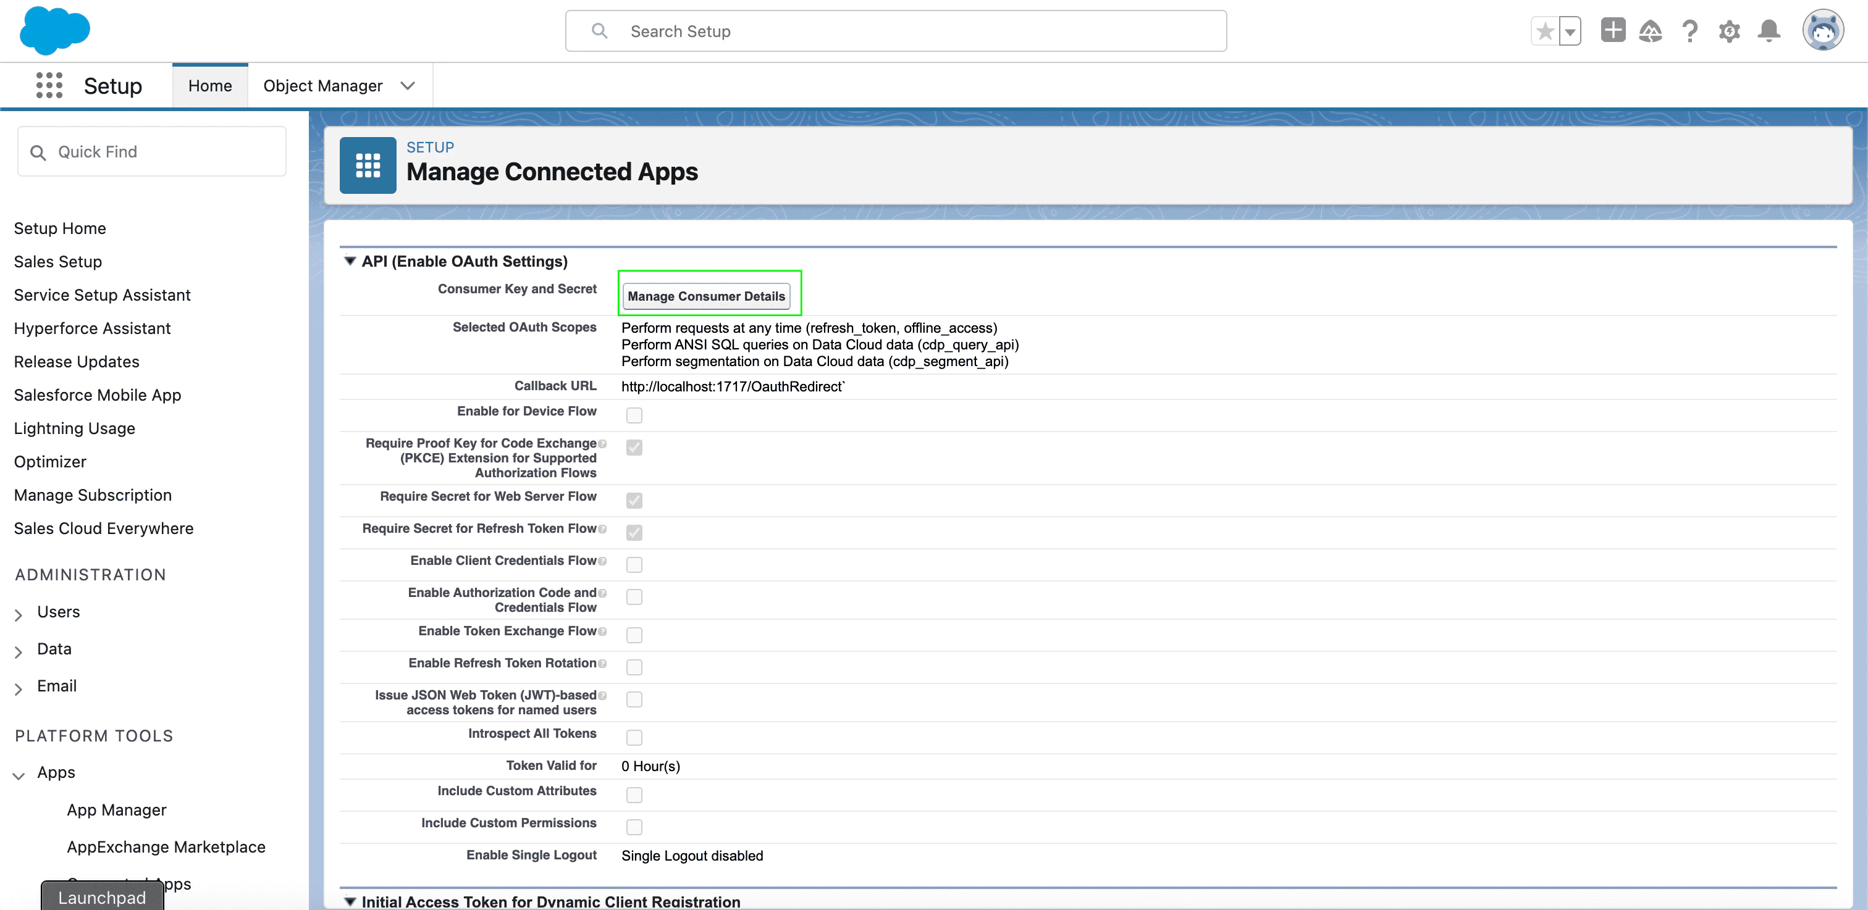The width and height of the screenshot is (1868, 910).
Task: Check Enable Client Credentials Flow
Action: pos(634,564)
